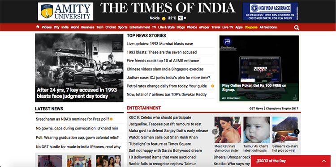The width and height of the screenshot is (336, 167).
Task: Go to Travel section
Action: point(216,27)
